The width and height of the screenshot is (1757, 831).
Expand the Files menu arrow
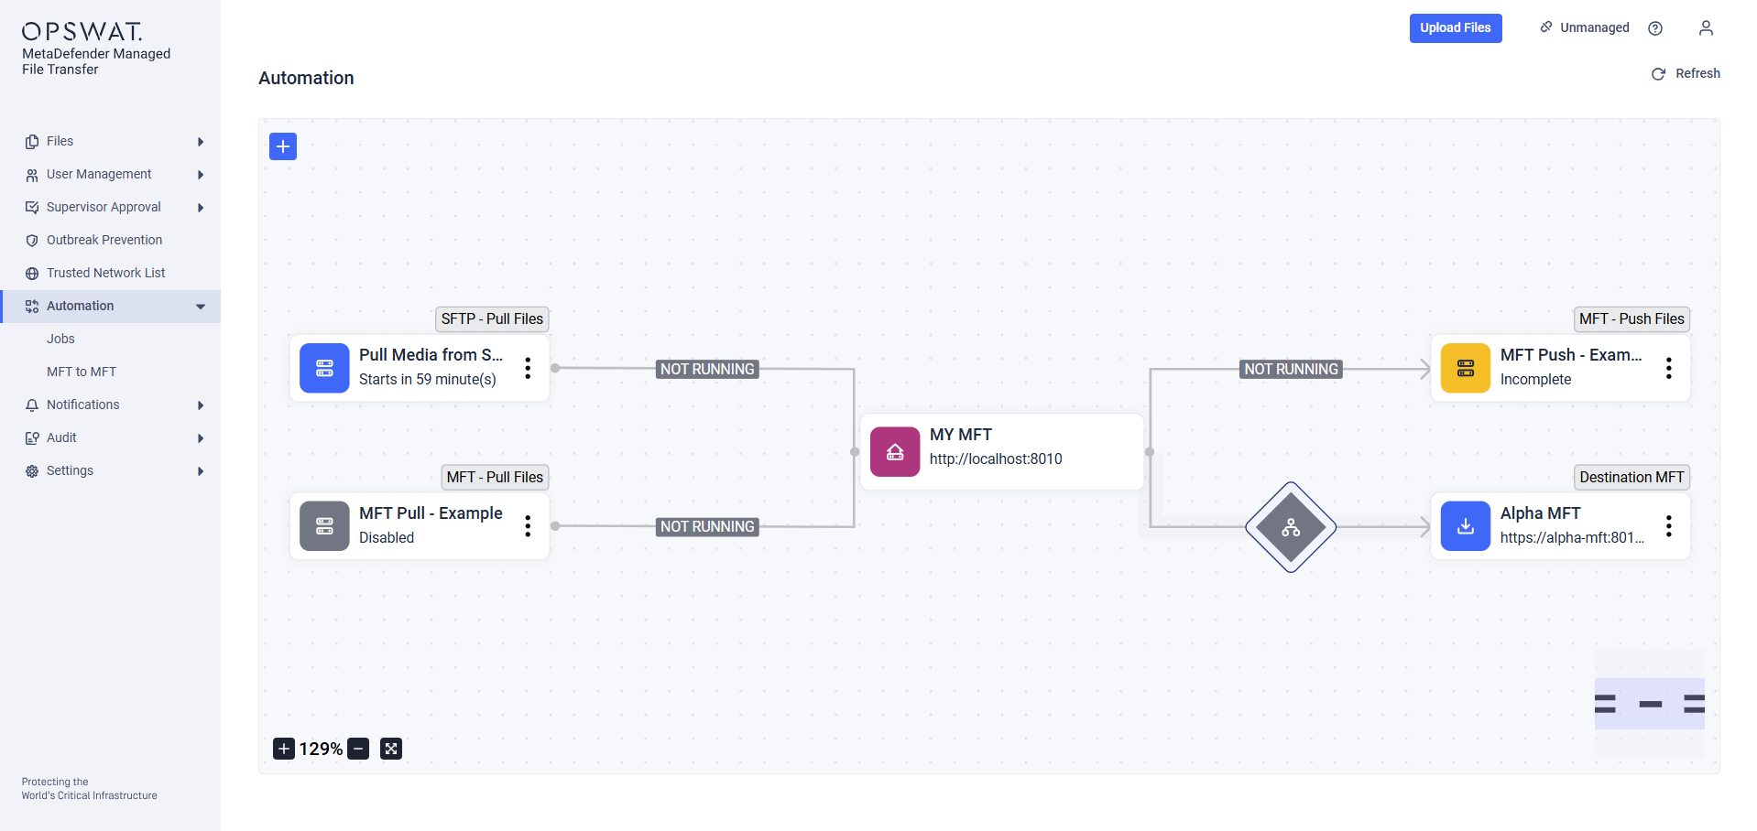point(201,142)
